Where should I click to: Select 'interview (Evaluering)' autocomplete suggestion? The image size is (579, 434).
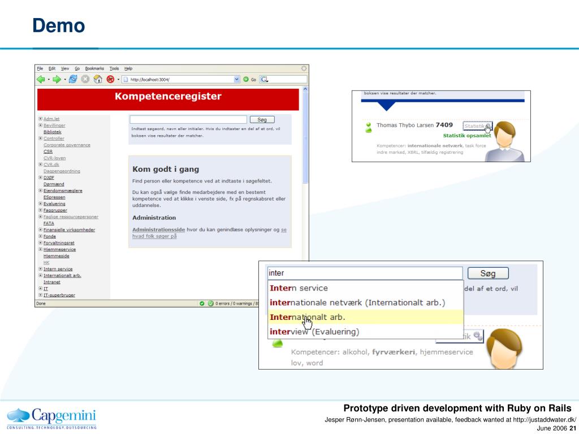[366, 331]
